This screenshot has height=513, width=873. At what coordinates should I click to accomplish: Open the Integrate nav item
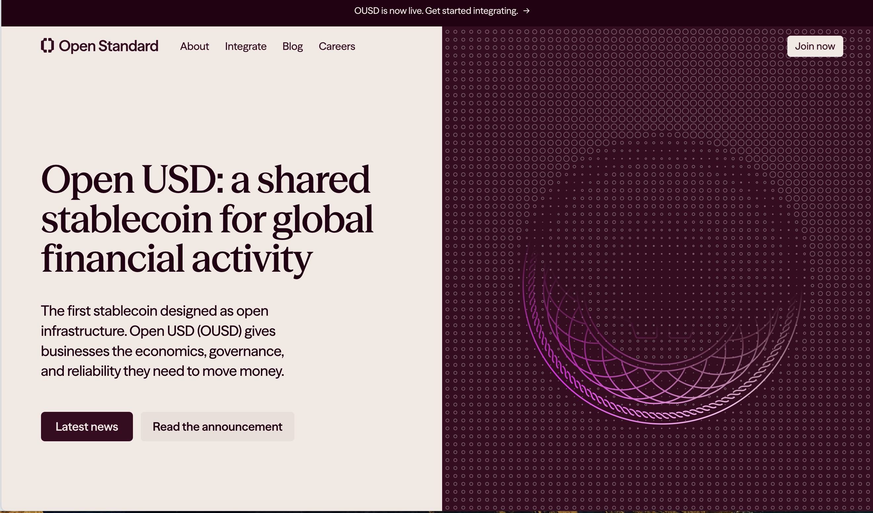coord(246,46)
